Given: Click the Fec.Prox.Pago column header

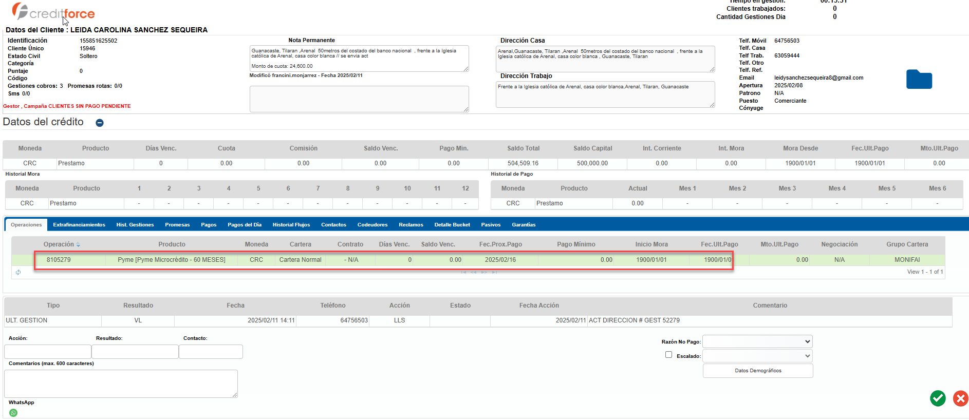Looking at the screenshot, I should point(500,244).
